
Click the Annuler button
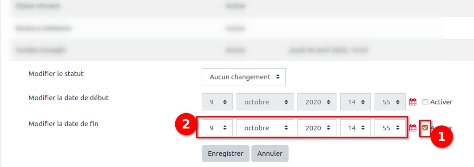[x=270, y=154]
